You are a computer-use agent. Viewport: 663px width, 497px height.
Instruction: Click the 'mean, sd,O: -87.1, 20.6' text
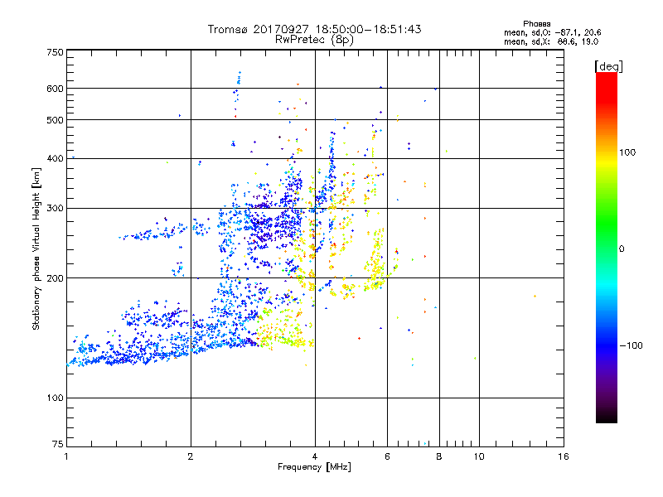pos(553,32)
